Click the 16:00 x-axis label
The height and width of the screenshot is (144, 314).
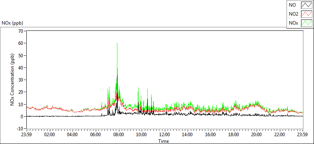(211, 134)
